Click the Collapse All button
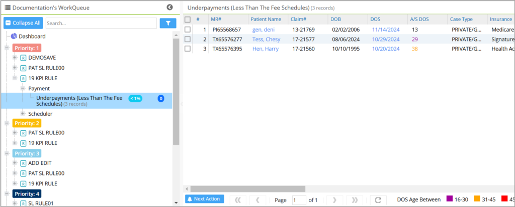515x207 pixels. (23, 23)
